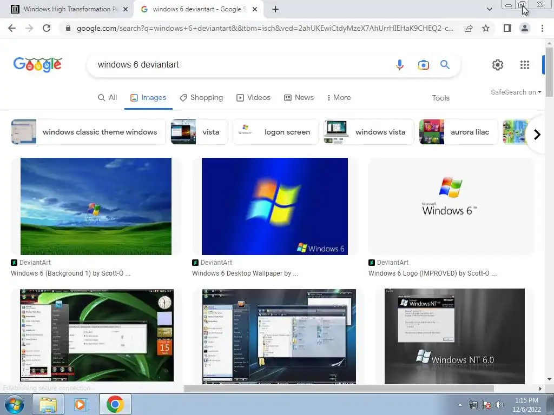Select the Images tab
Screen dimensions: 554x415
[148, 98]
